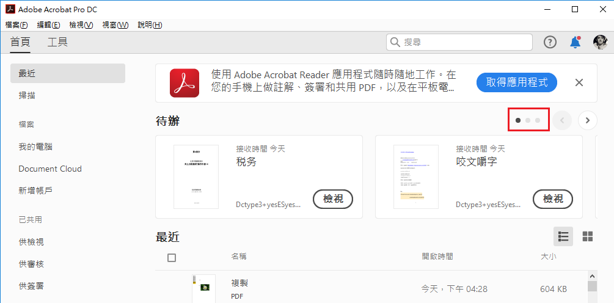The height and width of the screenshot is (303, 614).
Task: Dismiss the Acrobat Reader banner
Action: [x=579, y=82]
